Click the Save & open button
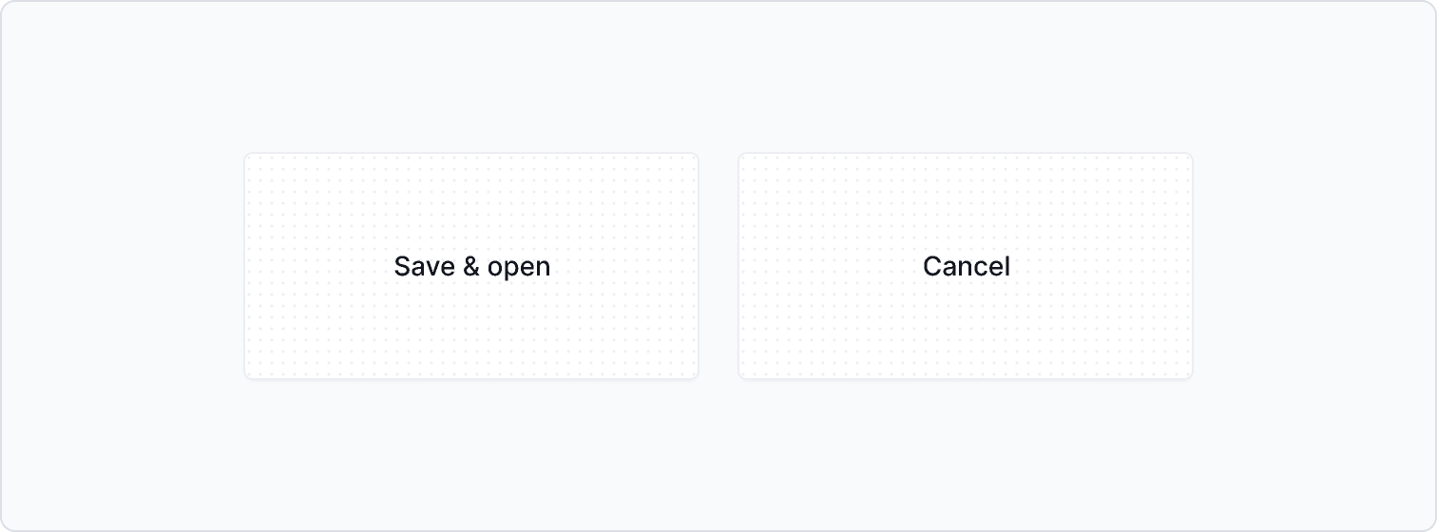The width and height of the screenshot is (1437, 532). tap(471, 266)
